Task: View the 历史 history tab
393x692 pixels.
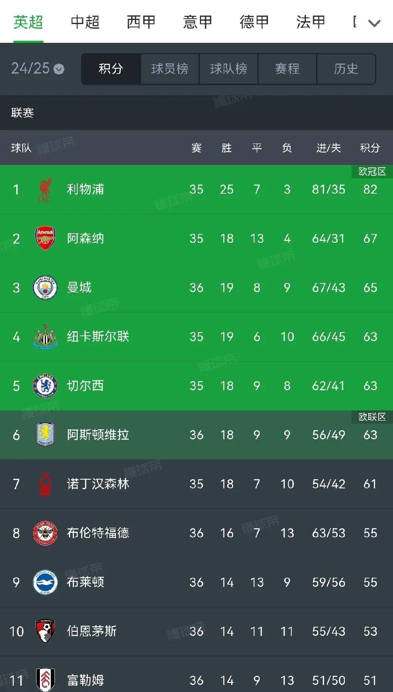Action: tap(346, 69)
